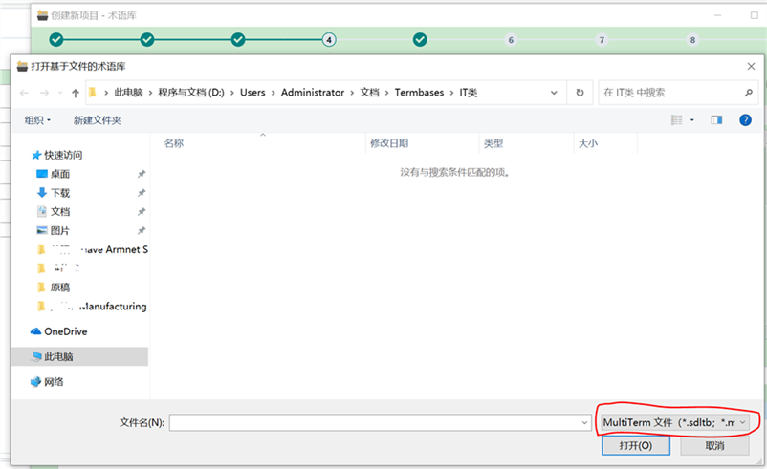This screenshot has height=469, width=767.
Task: Unpin 桌面 using its pin icon
Action: 142,174
